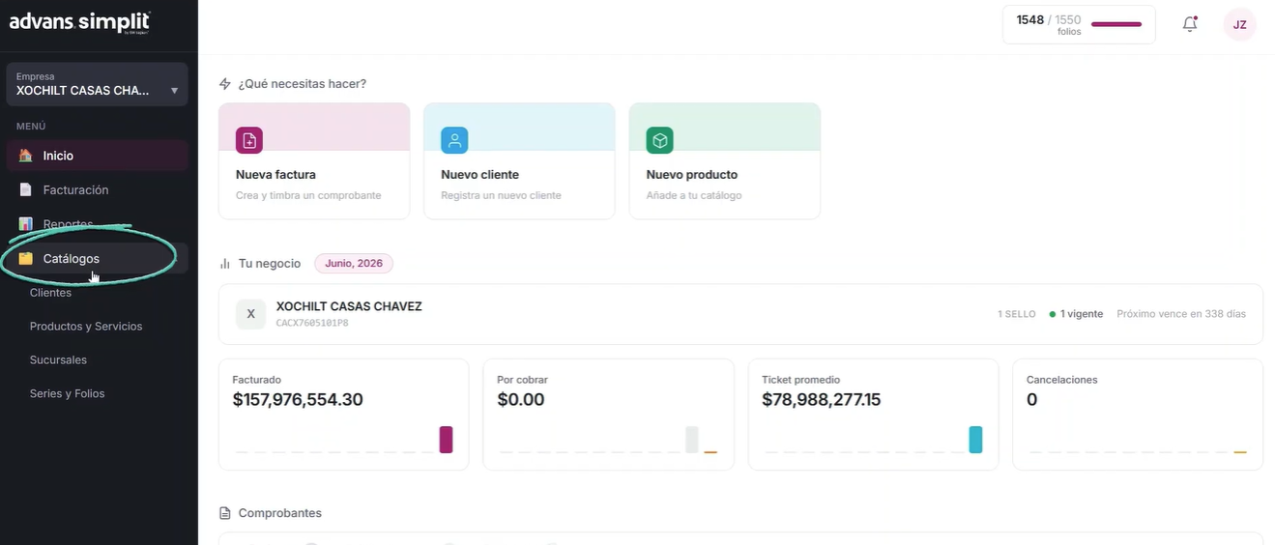Click the Reportes chart icon
This screenshot has width=1275, height=545.
click(x=26, y=224)
